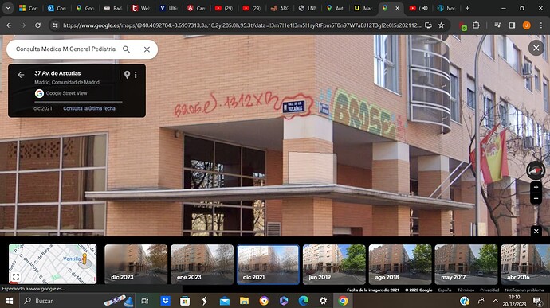Click the location pin icon in address card
This screenshot has width=550, height=308.
point(127,75)
